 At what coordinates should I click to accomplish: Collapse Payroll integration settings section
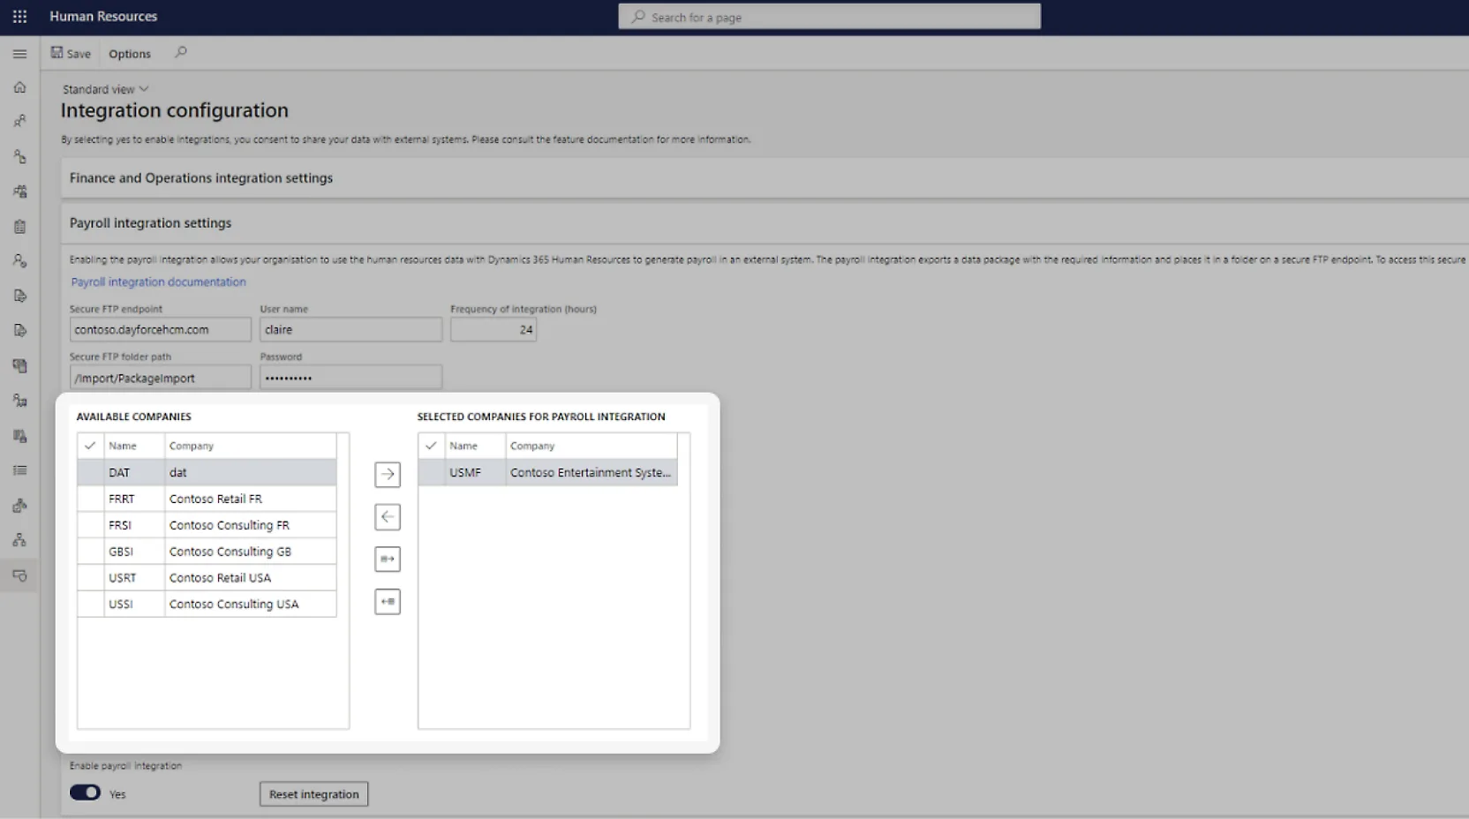(x=765, y=223)
